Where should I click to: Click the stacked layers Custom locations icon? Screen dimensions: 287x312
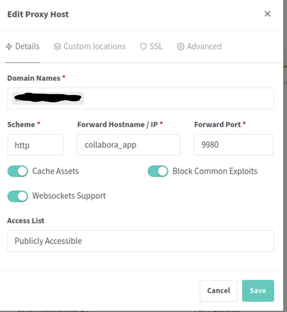pos(57,46)
